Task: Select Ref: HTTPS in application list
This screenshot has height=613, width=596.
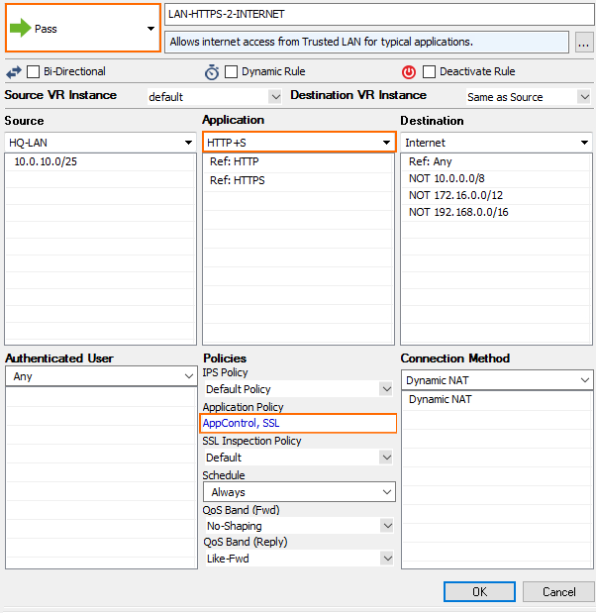Action: click(237, 180)
